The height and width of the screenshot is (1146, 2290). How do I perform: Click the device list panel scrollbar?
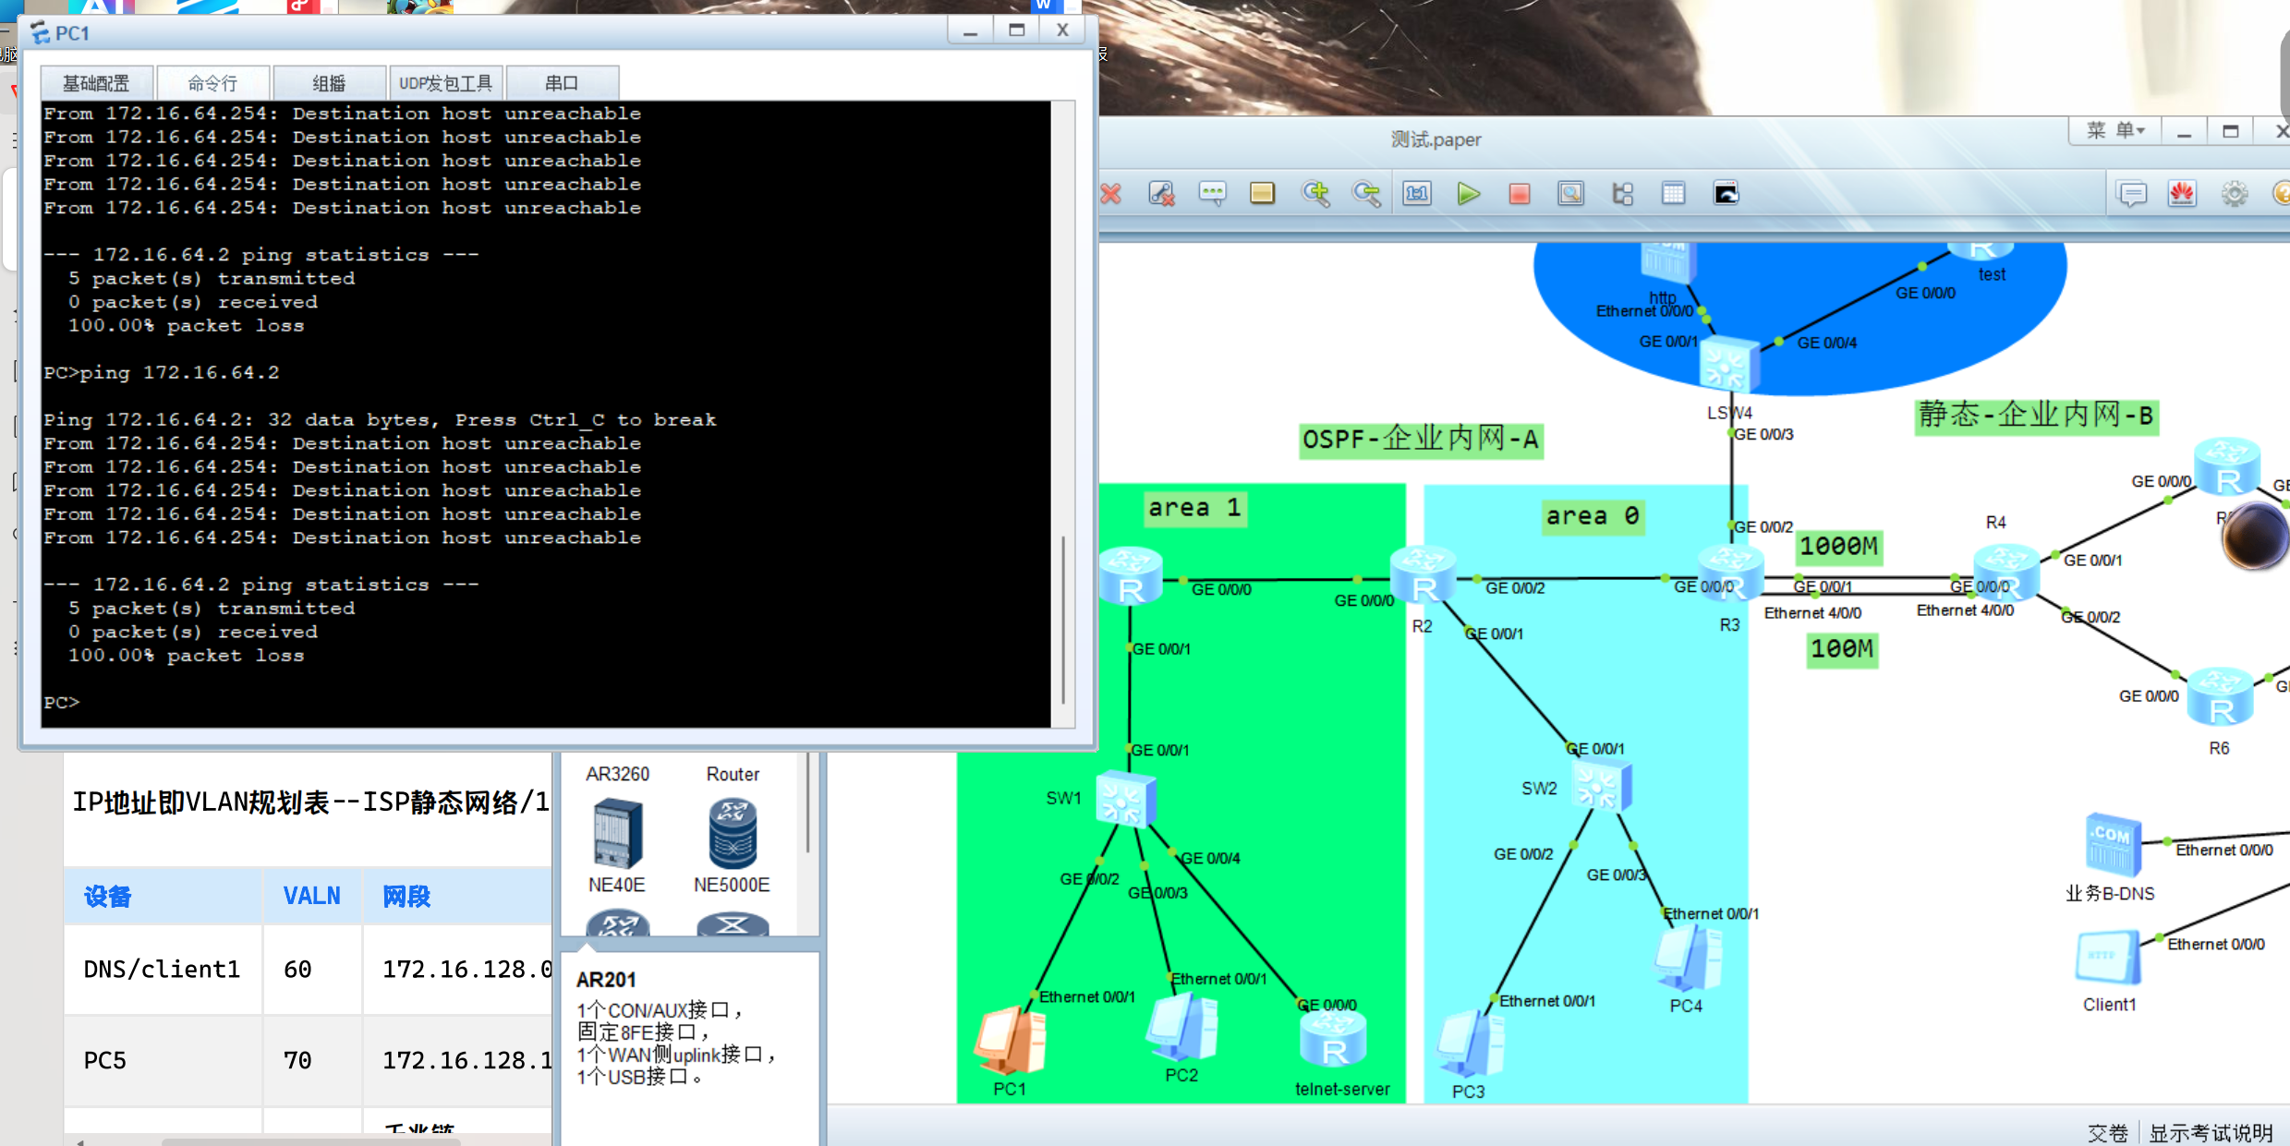click(808, 803)
